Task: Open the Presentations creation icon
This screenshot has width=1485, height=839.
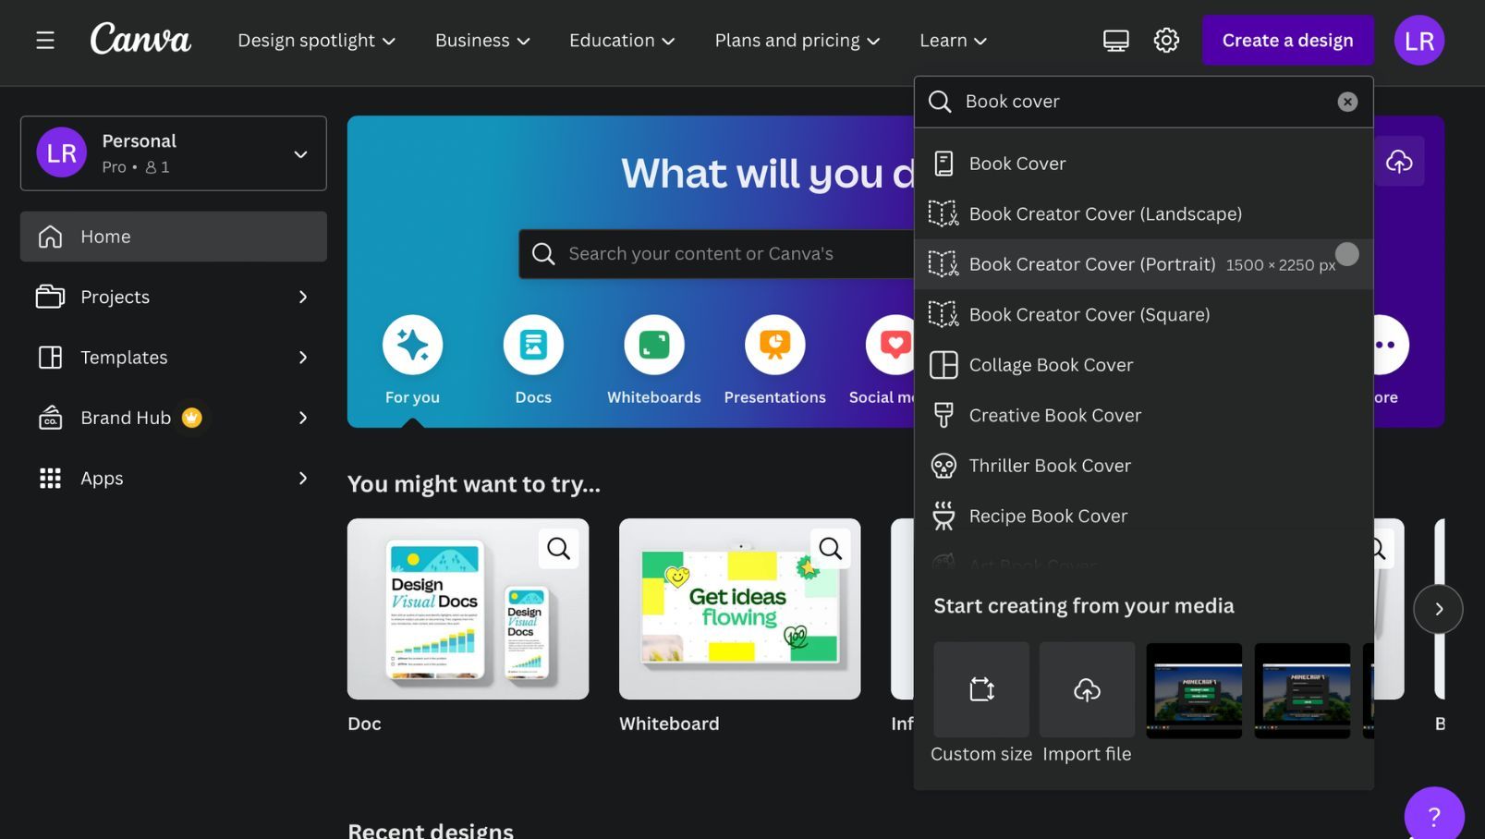Action: 774,344
